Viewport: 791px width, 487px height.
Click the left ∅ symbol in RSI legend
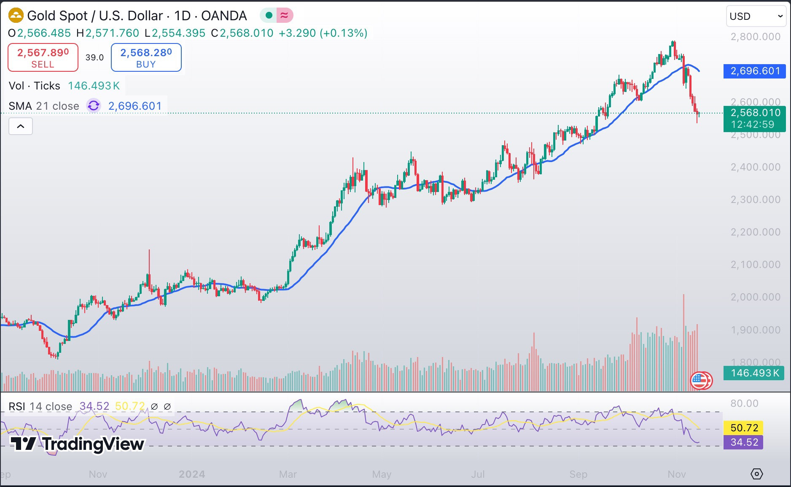coord(154,406)
